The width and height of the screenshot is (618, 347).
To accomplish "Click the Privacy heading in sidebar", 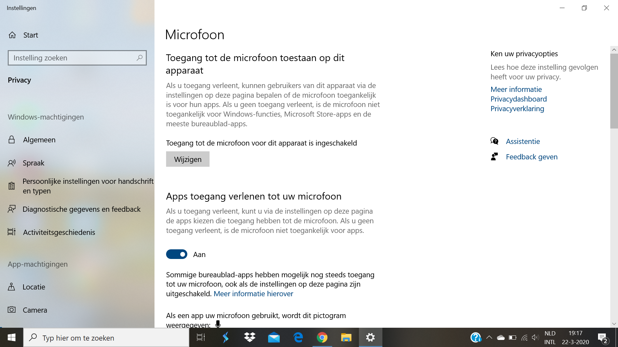I will click(19, 80).
